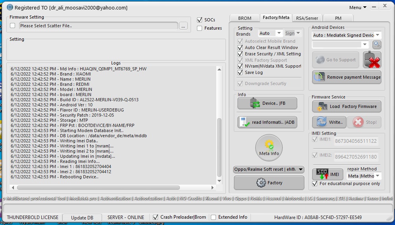Toggle NVram|NVdata XML Support checkbox
Viewport: 395px width, 225px height.
(240, 66)
